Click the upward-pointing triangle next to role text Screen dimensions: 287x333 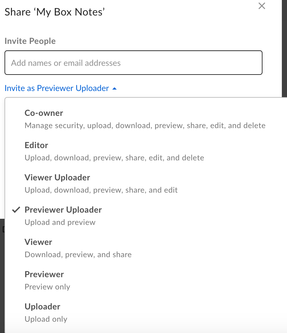click(114, 87)
